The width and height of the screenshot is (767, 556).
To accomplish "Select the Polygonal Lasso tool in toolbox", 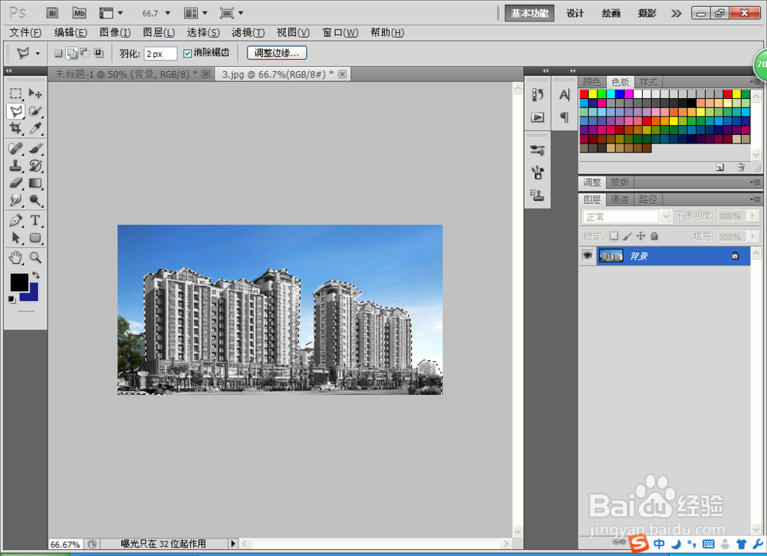I will coord(15,111).
